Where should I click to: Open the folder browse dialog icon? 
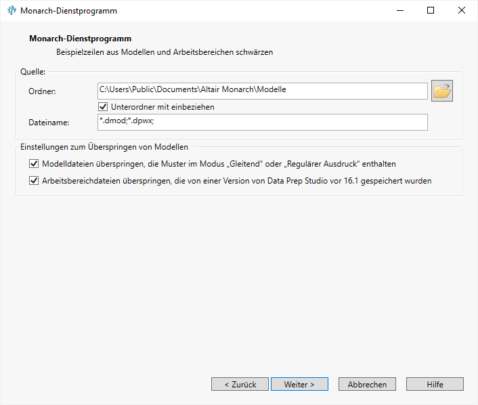point(442,91)
